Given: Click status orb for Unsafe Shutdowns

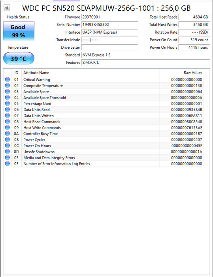Looking at the screenshot, I should point(8,152).
